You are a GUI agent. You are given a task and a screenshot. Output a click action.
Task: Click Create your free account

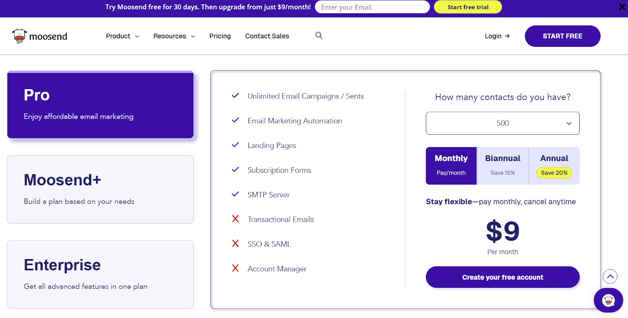502,277
